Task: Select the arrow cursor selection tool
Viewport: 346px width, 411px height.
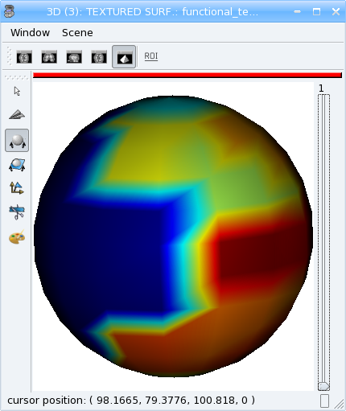Action: [17, 91]
